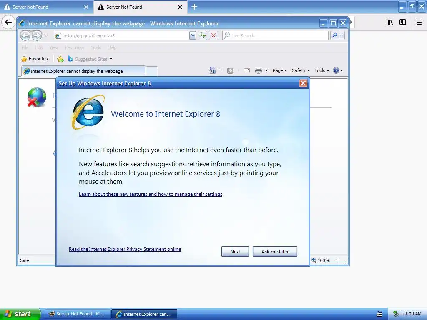Open the Internet Explorer Privacy Statement link

pos(125,249)
